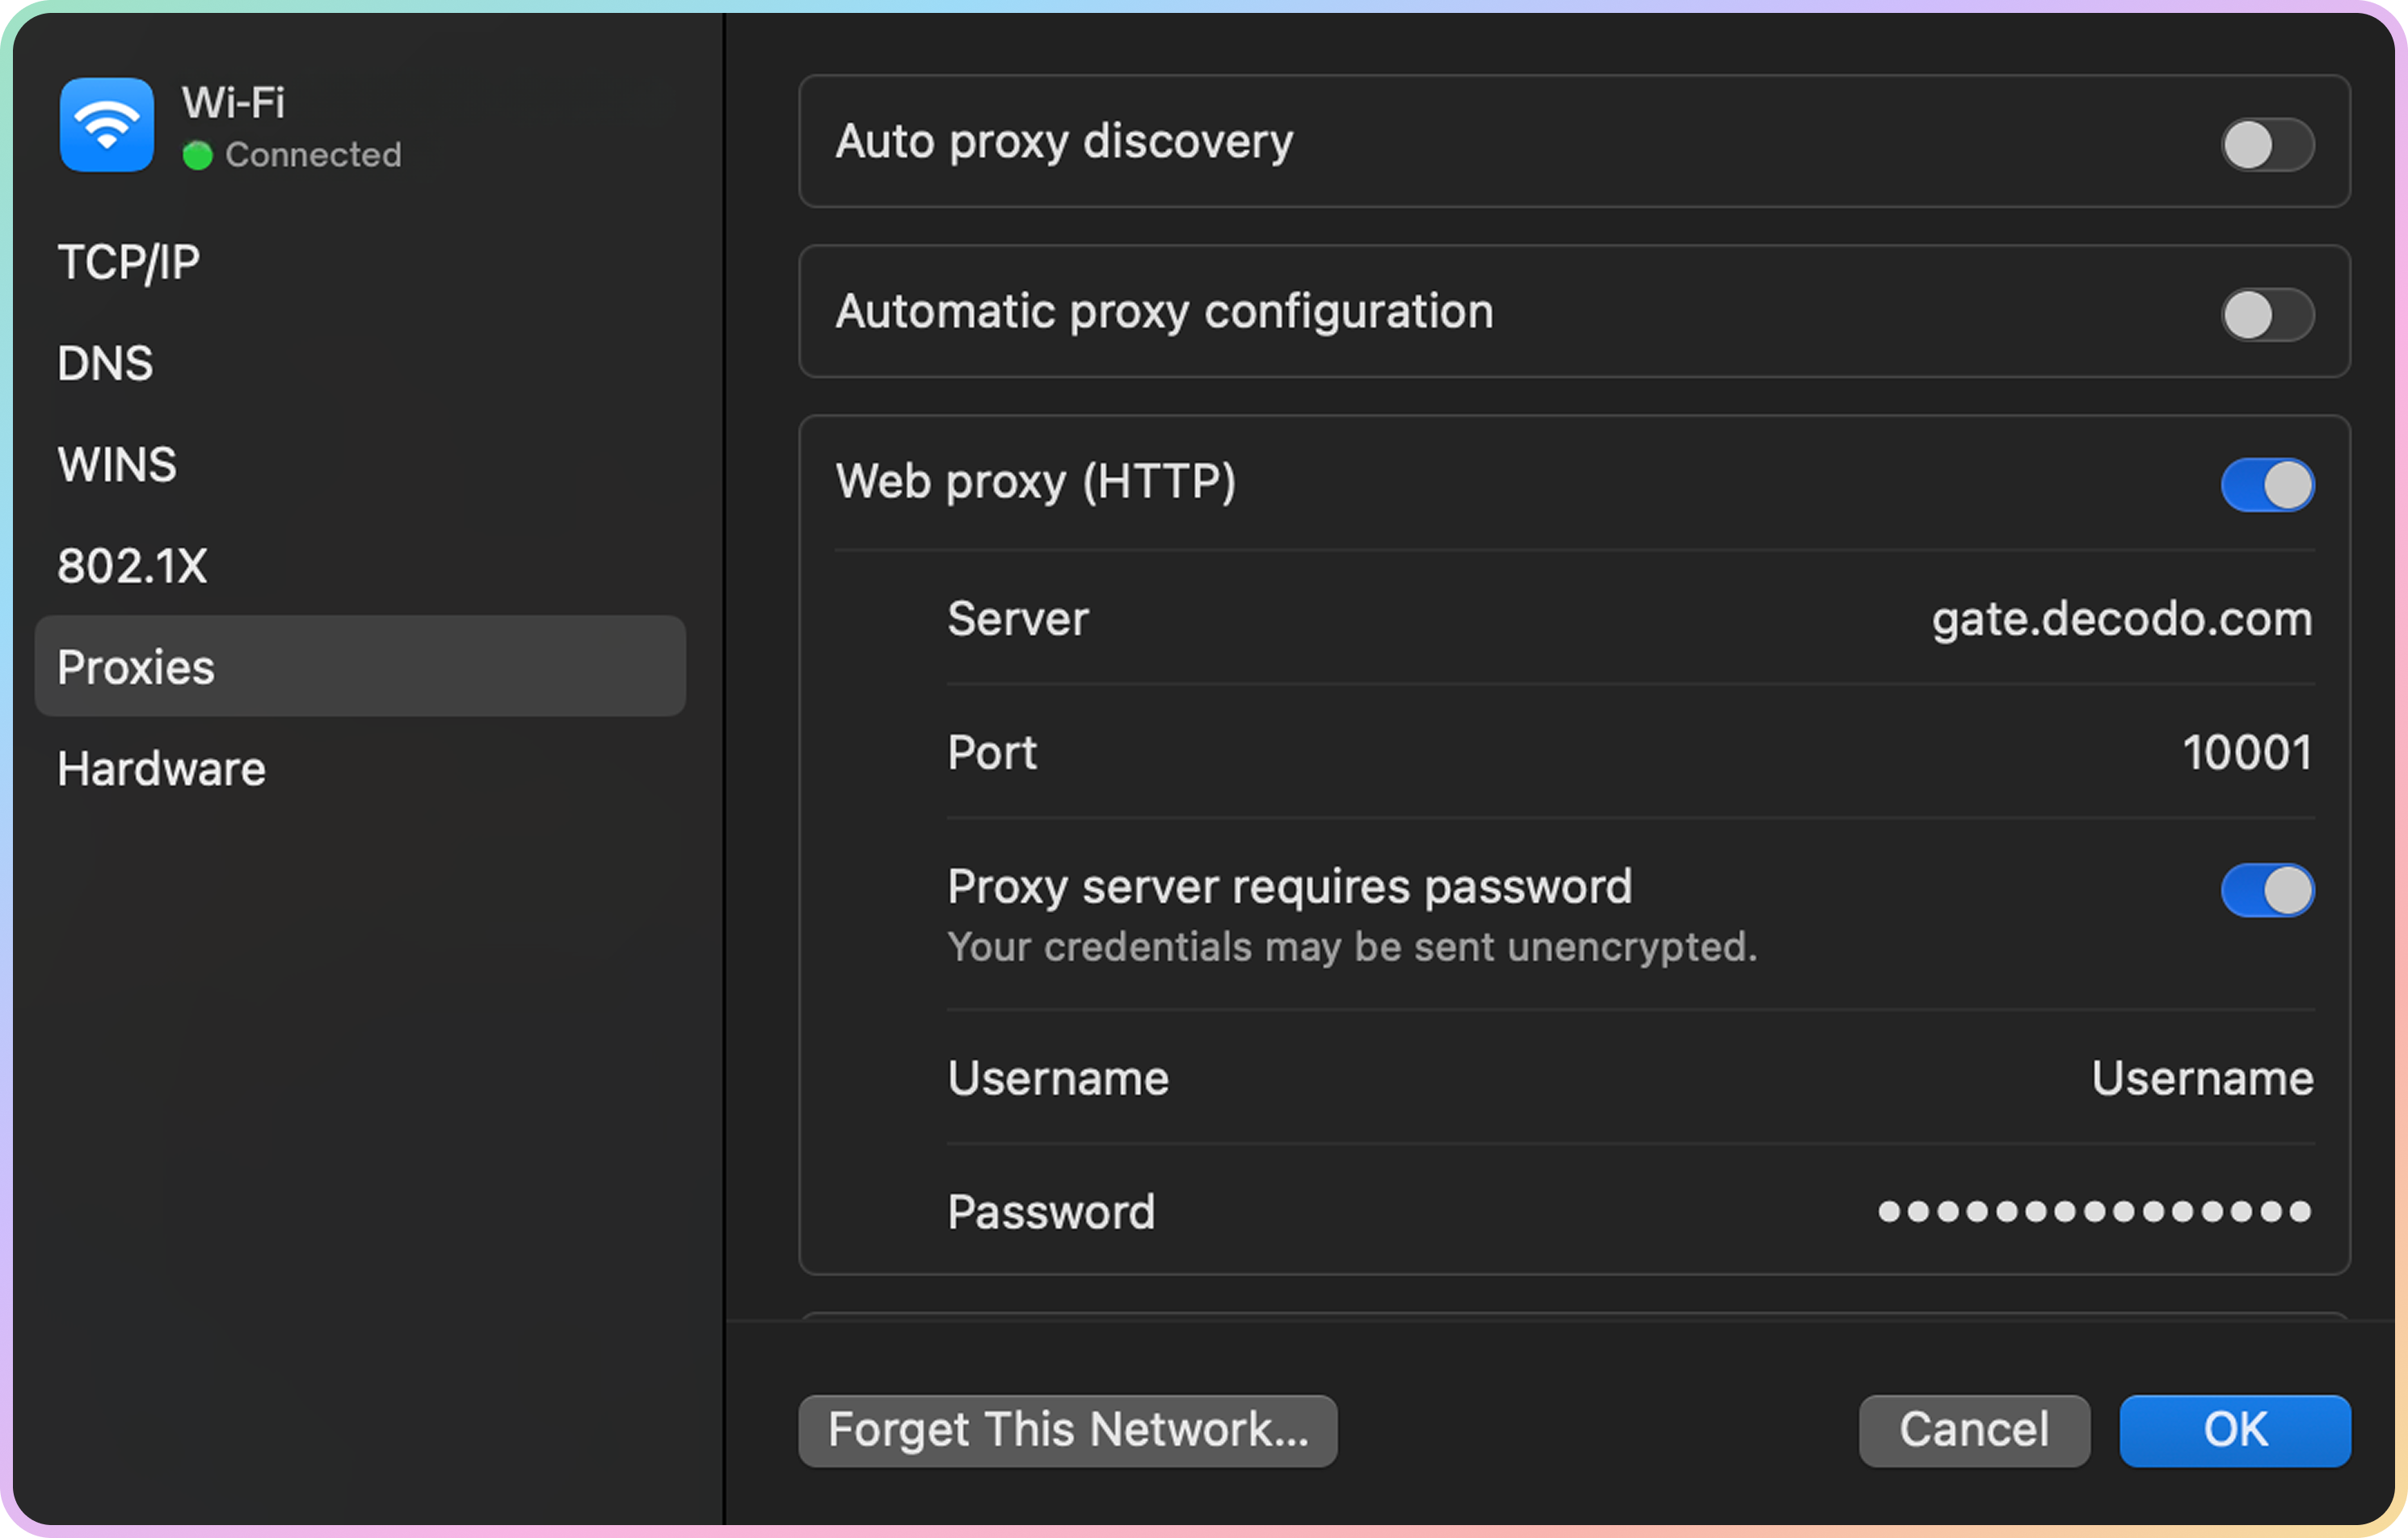Disable the Web proxy (HTTP) toggle
Screen dimensions: 2408x1538
[2266, 485]
